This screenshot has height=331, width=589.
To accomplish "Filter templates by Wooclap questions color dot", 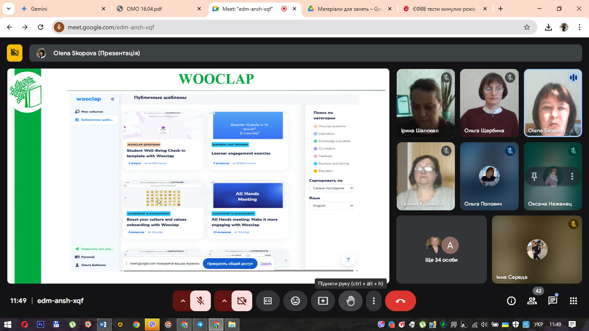I will point(315,126).
